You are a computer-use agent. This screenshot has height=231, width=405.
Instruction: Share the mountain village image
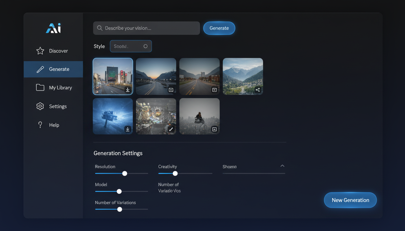(258, 90)
